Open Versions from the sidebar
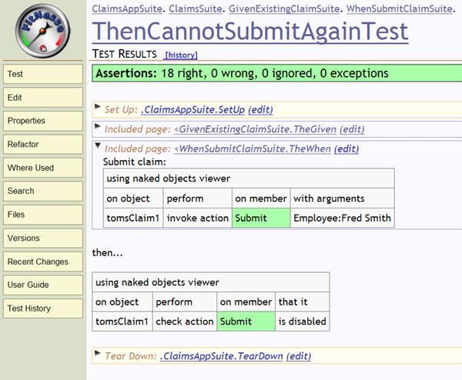The width and height of the screenshot is (462, 380). pos(42,238)
